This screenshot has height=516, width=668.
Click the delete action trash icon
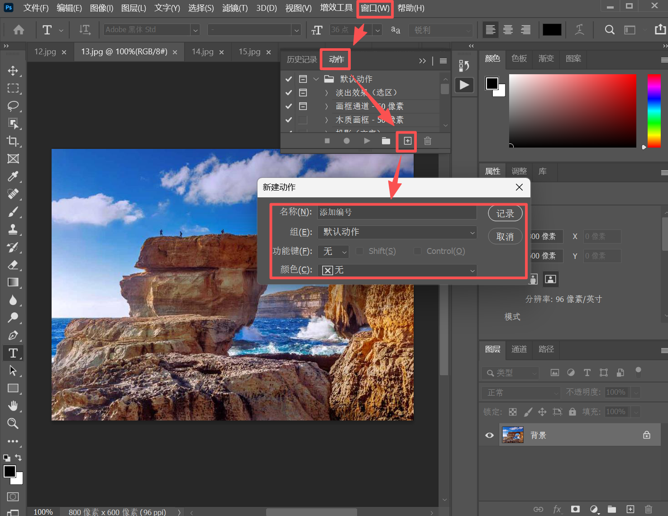(x=427, y=141)
